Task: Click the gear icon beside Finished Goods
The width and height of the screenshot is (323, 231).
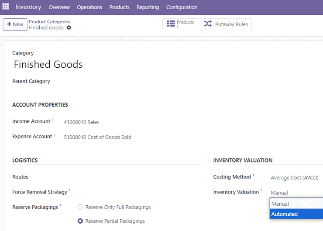Action: point(69,28)
